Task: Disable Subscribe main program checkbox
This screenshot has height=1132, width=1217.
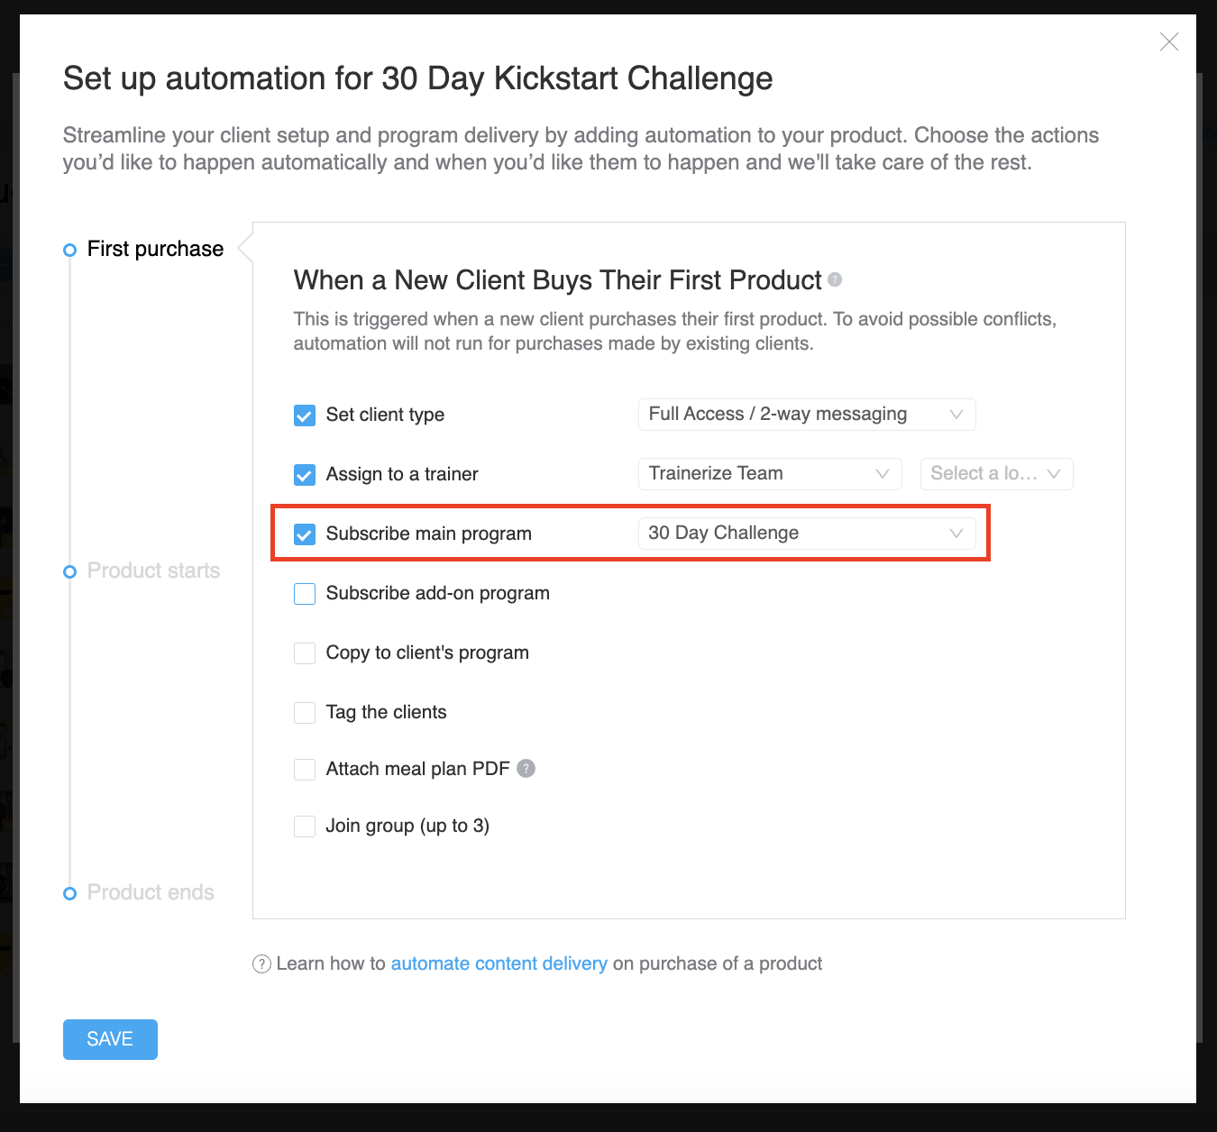Action: 305,534
